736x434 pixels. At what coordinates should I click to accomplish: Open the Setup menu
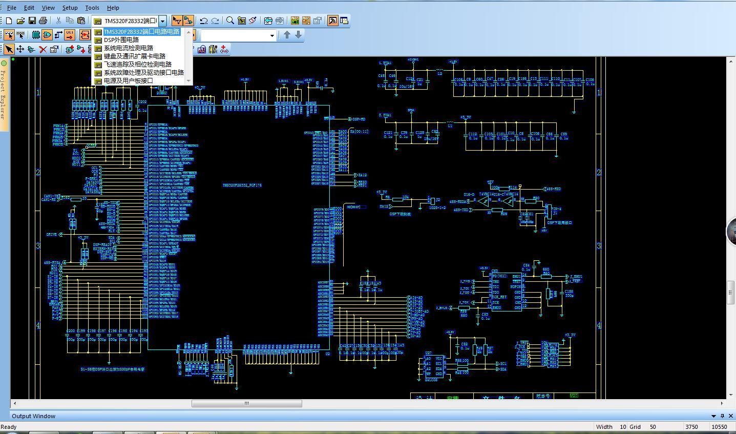[x=70, y=8]
